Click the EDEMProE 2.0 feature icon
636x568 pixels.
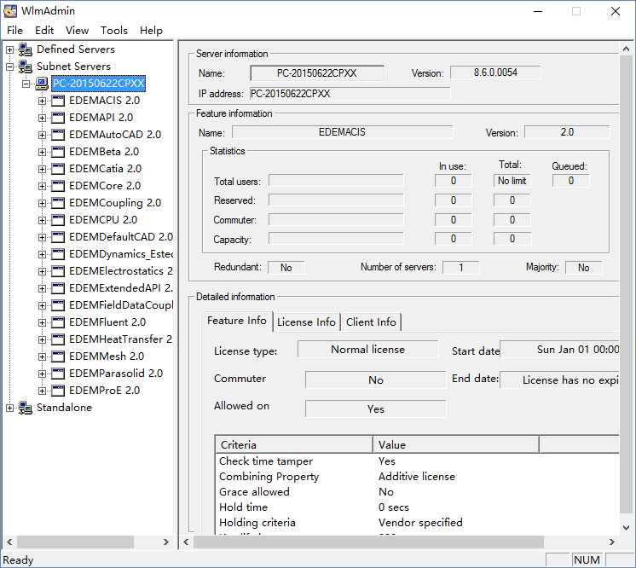[x=58, y=391]
